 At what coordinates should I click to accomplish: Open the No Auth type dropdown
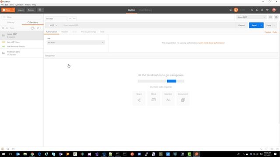76,43
